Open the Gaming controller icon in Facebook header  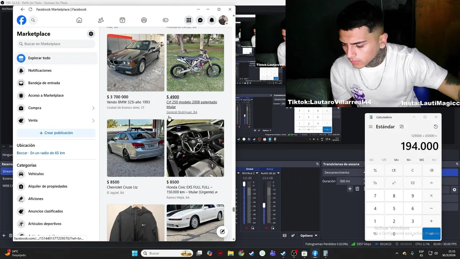[x=166, y=20]
